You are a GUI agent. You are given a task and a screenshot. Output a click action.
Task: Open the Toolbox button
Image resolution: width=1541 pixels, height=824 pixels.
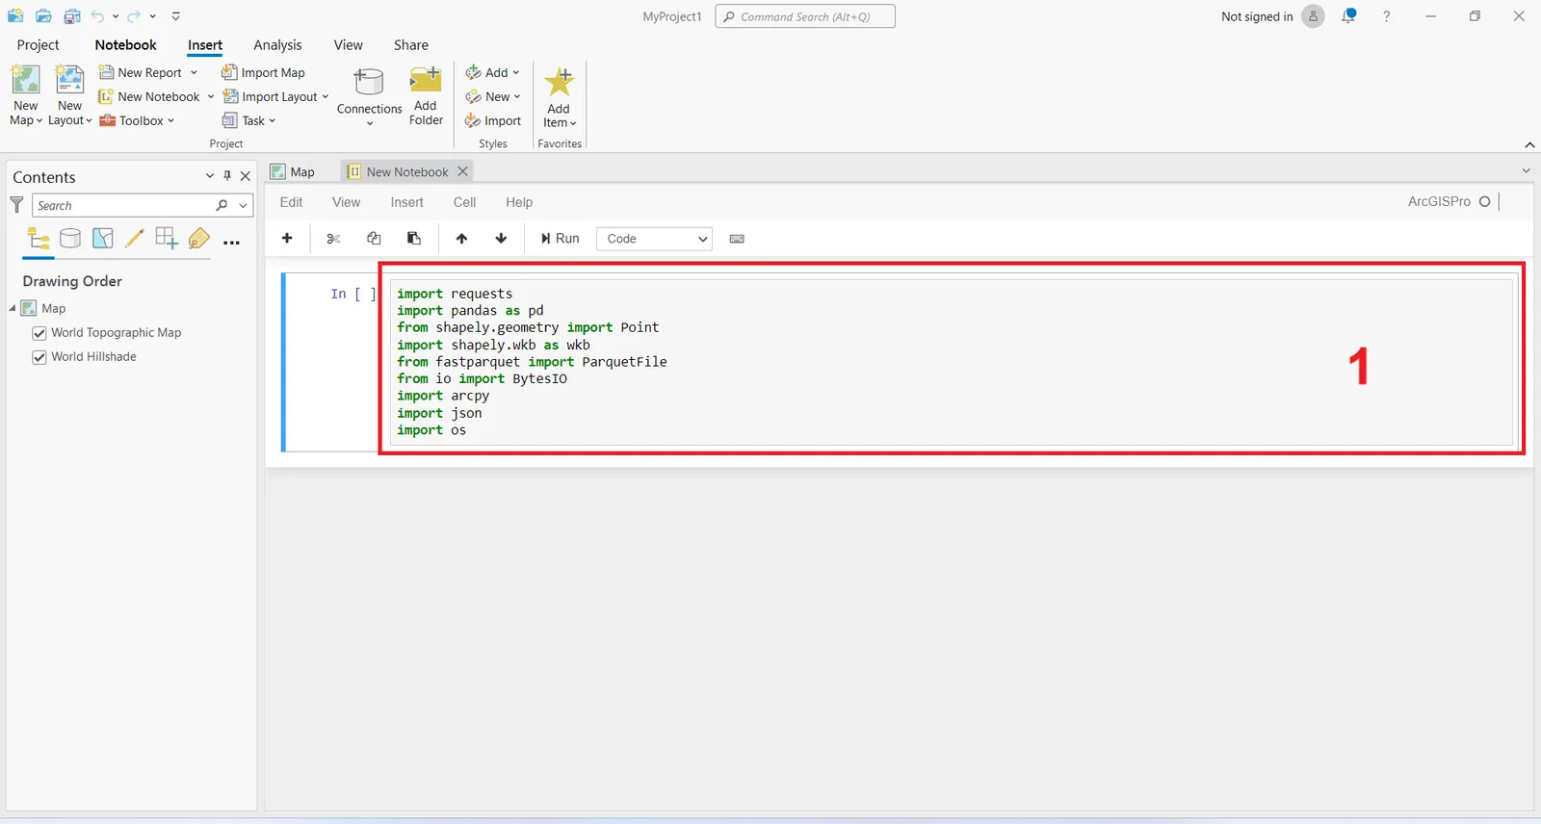[x=137, y=120]
